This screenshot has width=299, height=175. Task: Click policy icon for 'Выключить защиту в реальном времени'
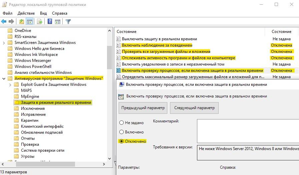(118, 39)
